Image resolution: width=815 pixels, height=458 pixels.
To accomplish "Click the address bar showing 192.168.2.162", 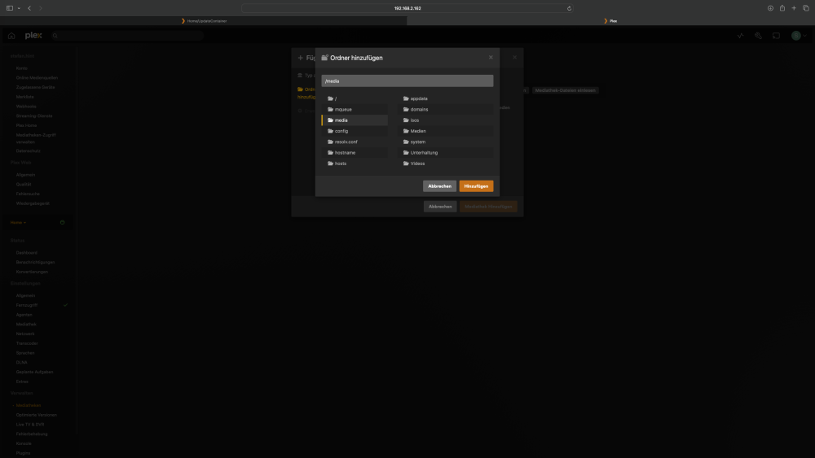I will (407, 8).
